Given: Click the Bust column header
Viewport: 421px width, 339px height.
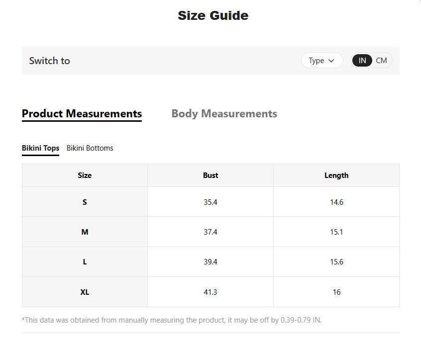Looking at the screenshot, I should (x=210, y=175).
